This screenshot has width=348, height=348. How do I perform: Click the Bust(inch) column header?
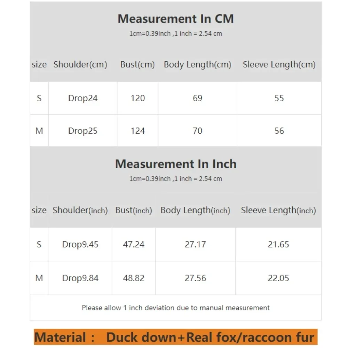click(134, 210)
